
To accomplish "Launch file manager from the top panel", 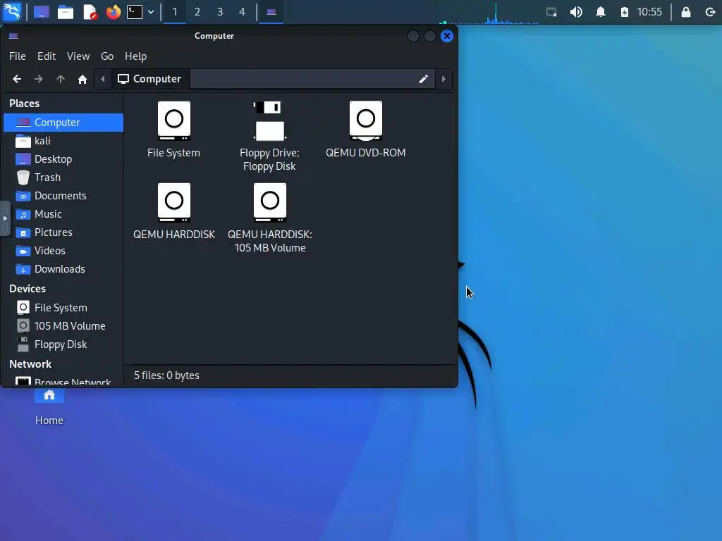I will (66, 12).
